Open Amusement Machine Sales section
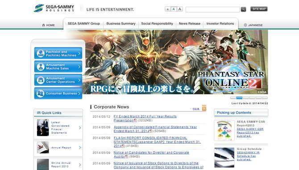Viewport: 299px width, 170px height. click(58, 67)
